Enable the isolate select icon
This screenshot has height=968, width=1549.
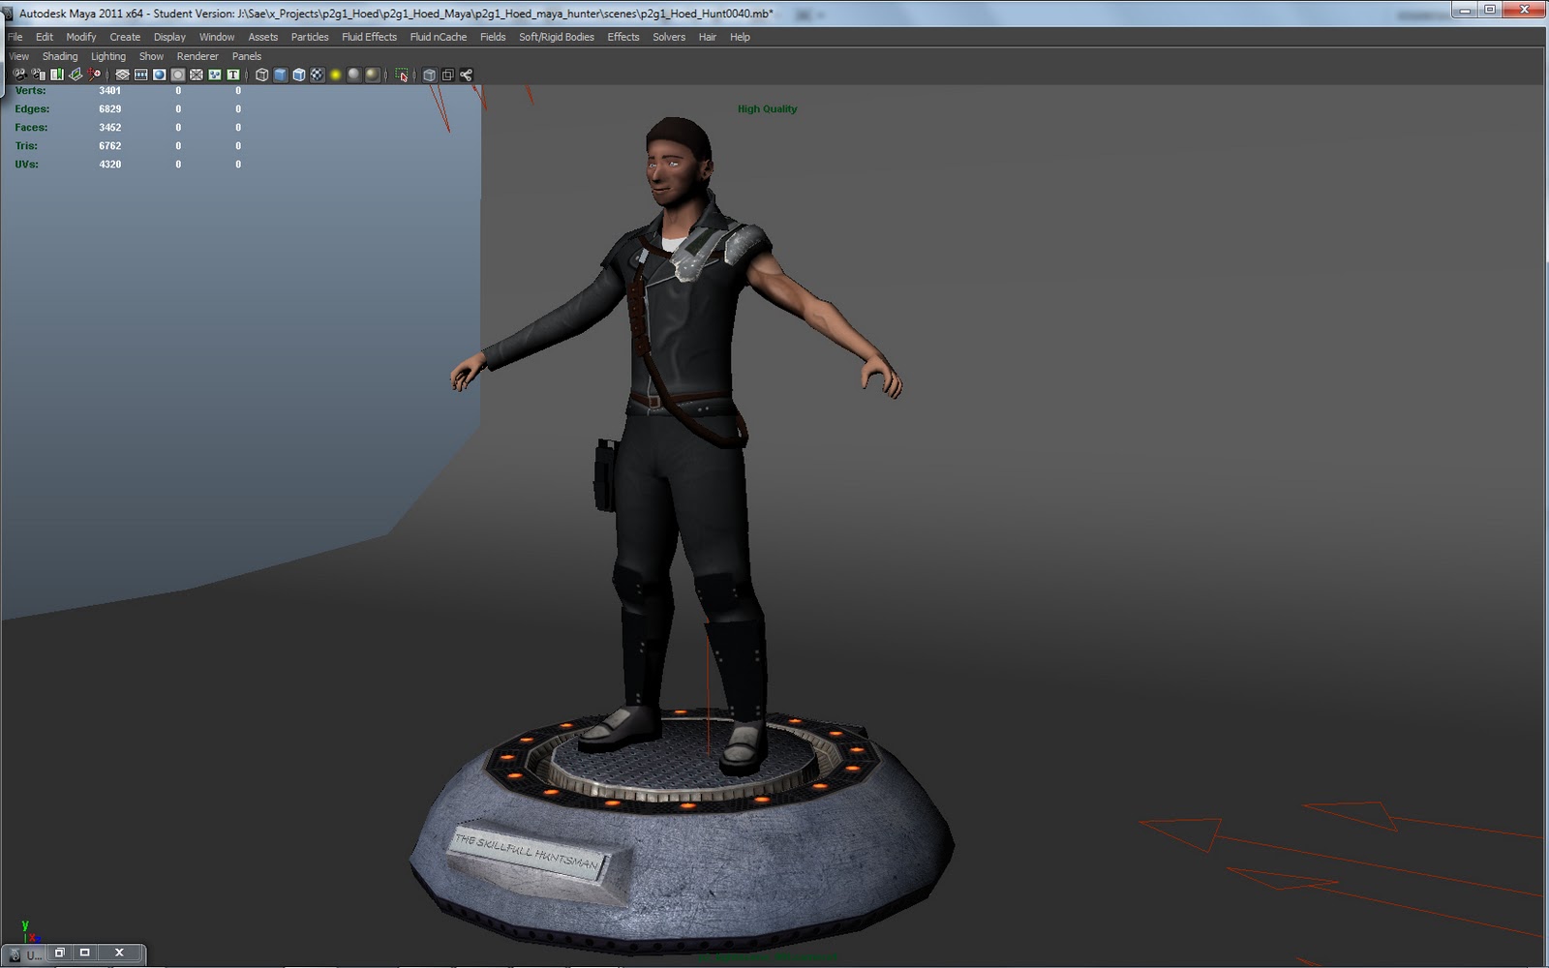[401, 75]
